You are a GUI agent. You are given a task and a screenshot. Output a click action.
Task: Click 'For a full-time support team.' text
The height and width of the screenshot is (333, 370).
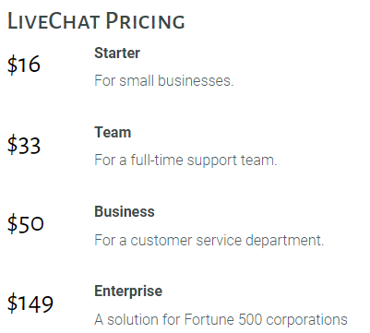(185, 161)
